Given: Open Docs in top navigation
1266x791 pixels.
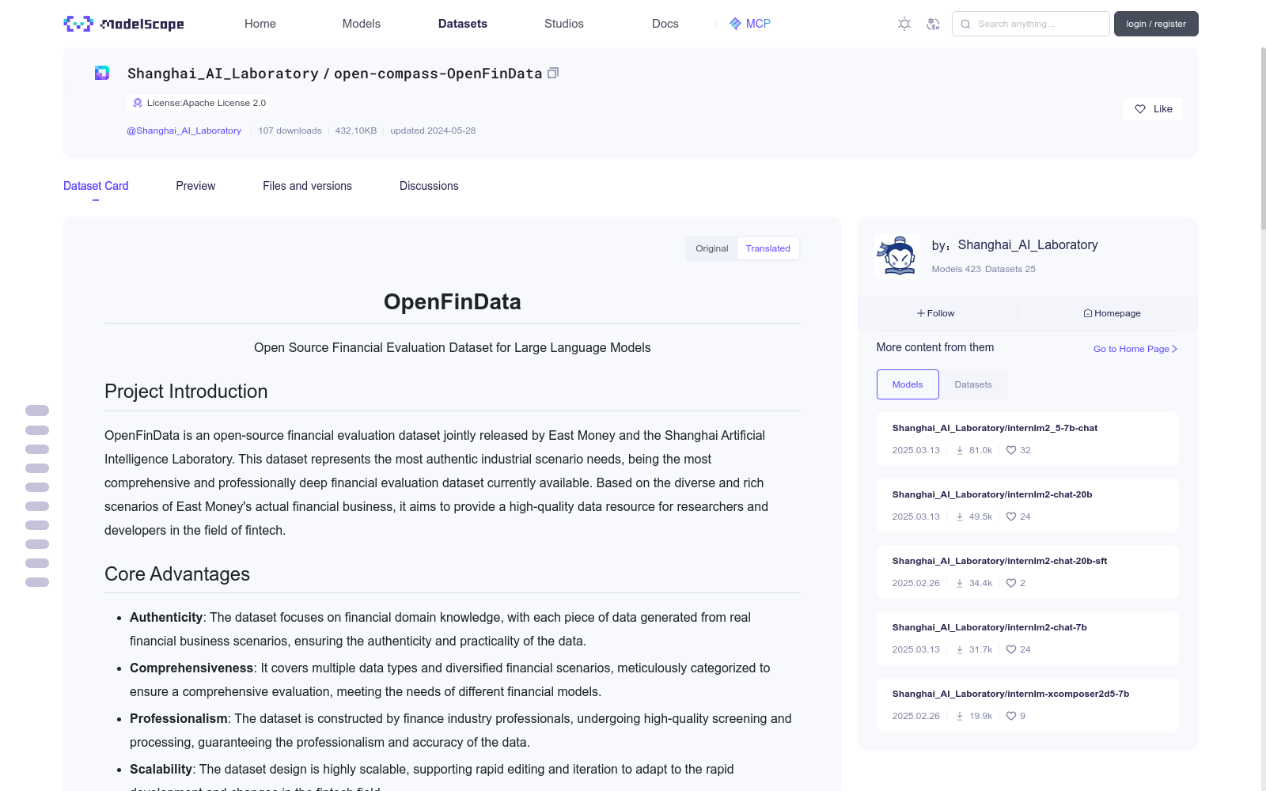Looking at the screenshot, I should click(x=665, y=24).
